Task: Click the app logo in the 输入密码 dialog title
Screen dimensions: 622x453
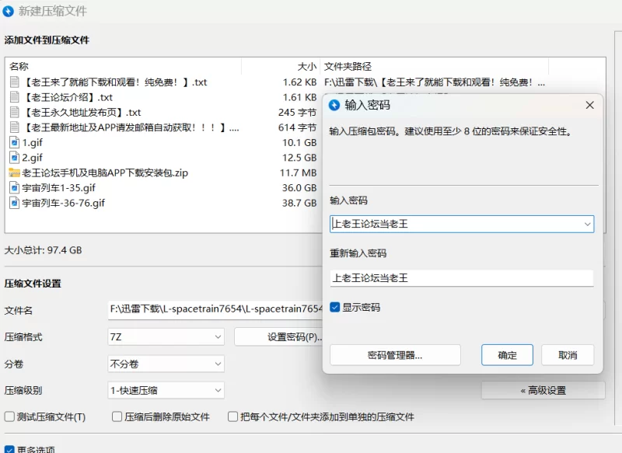Action: point(335,105)
